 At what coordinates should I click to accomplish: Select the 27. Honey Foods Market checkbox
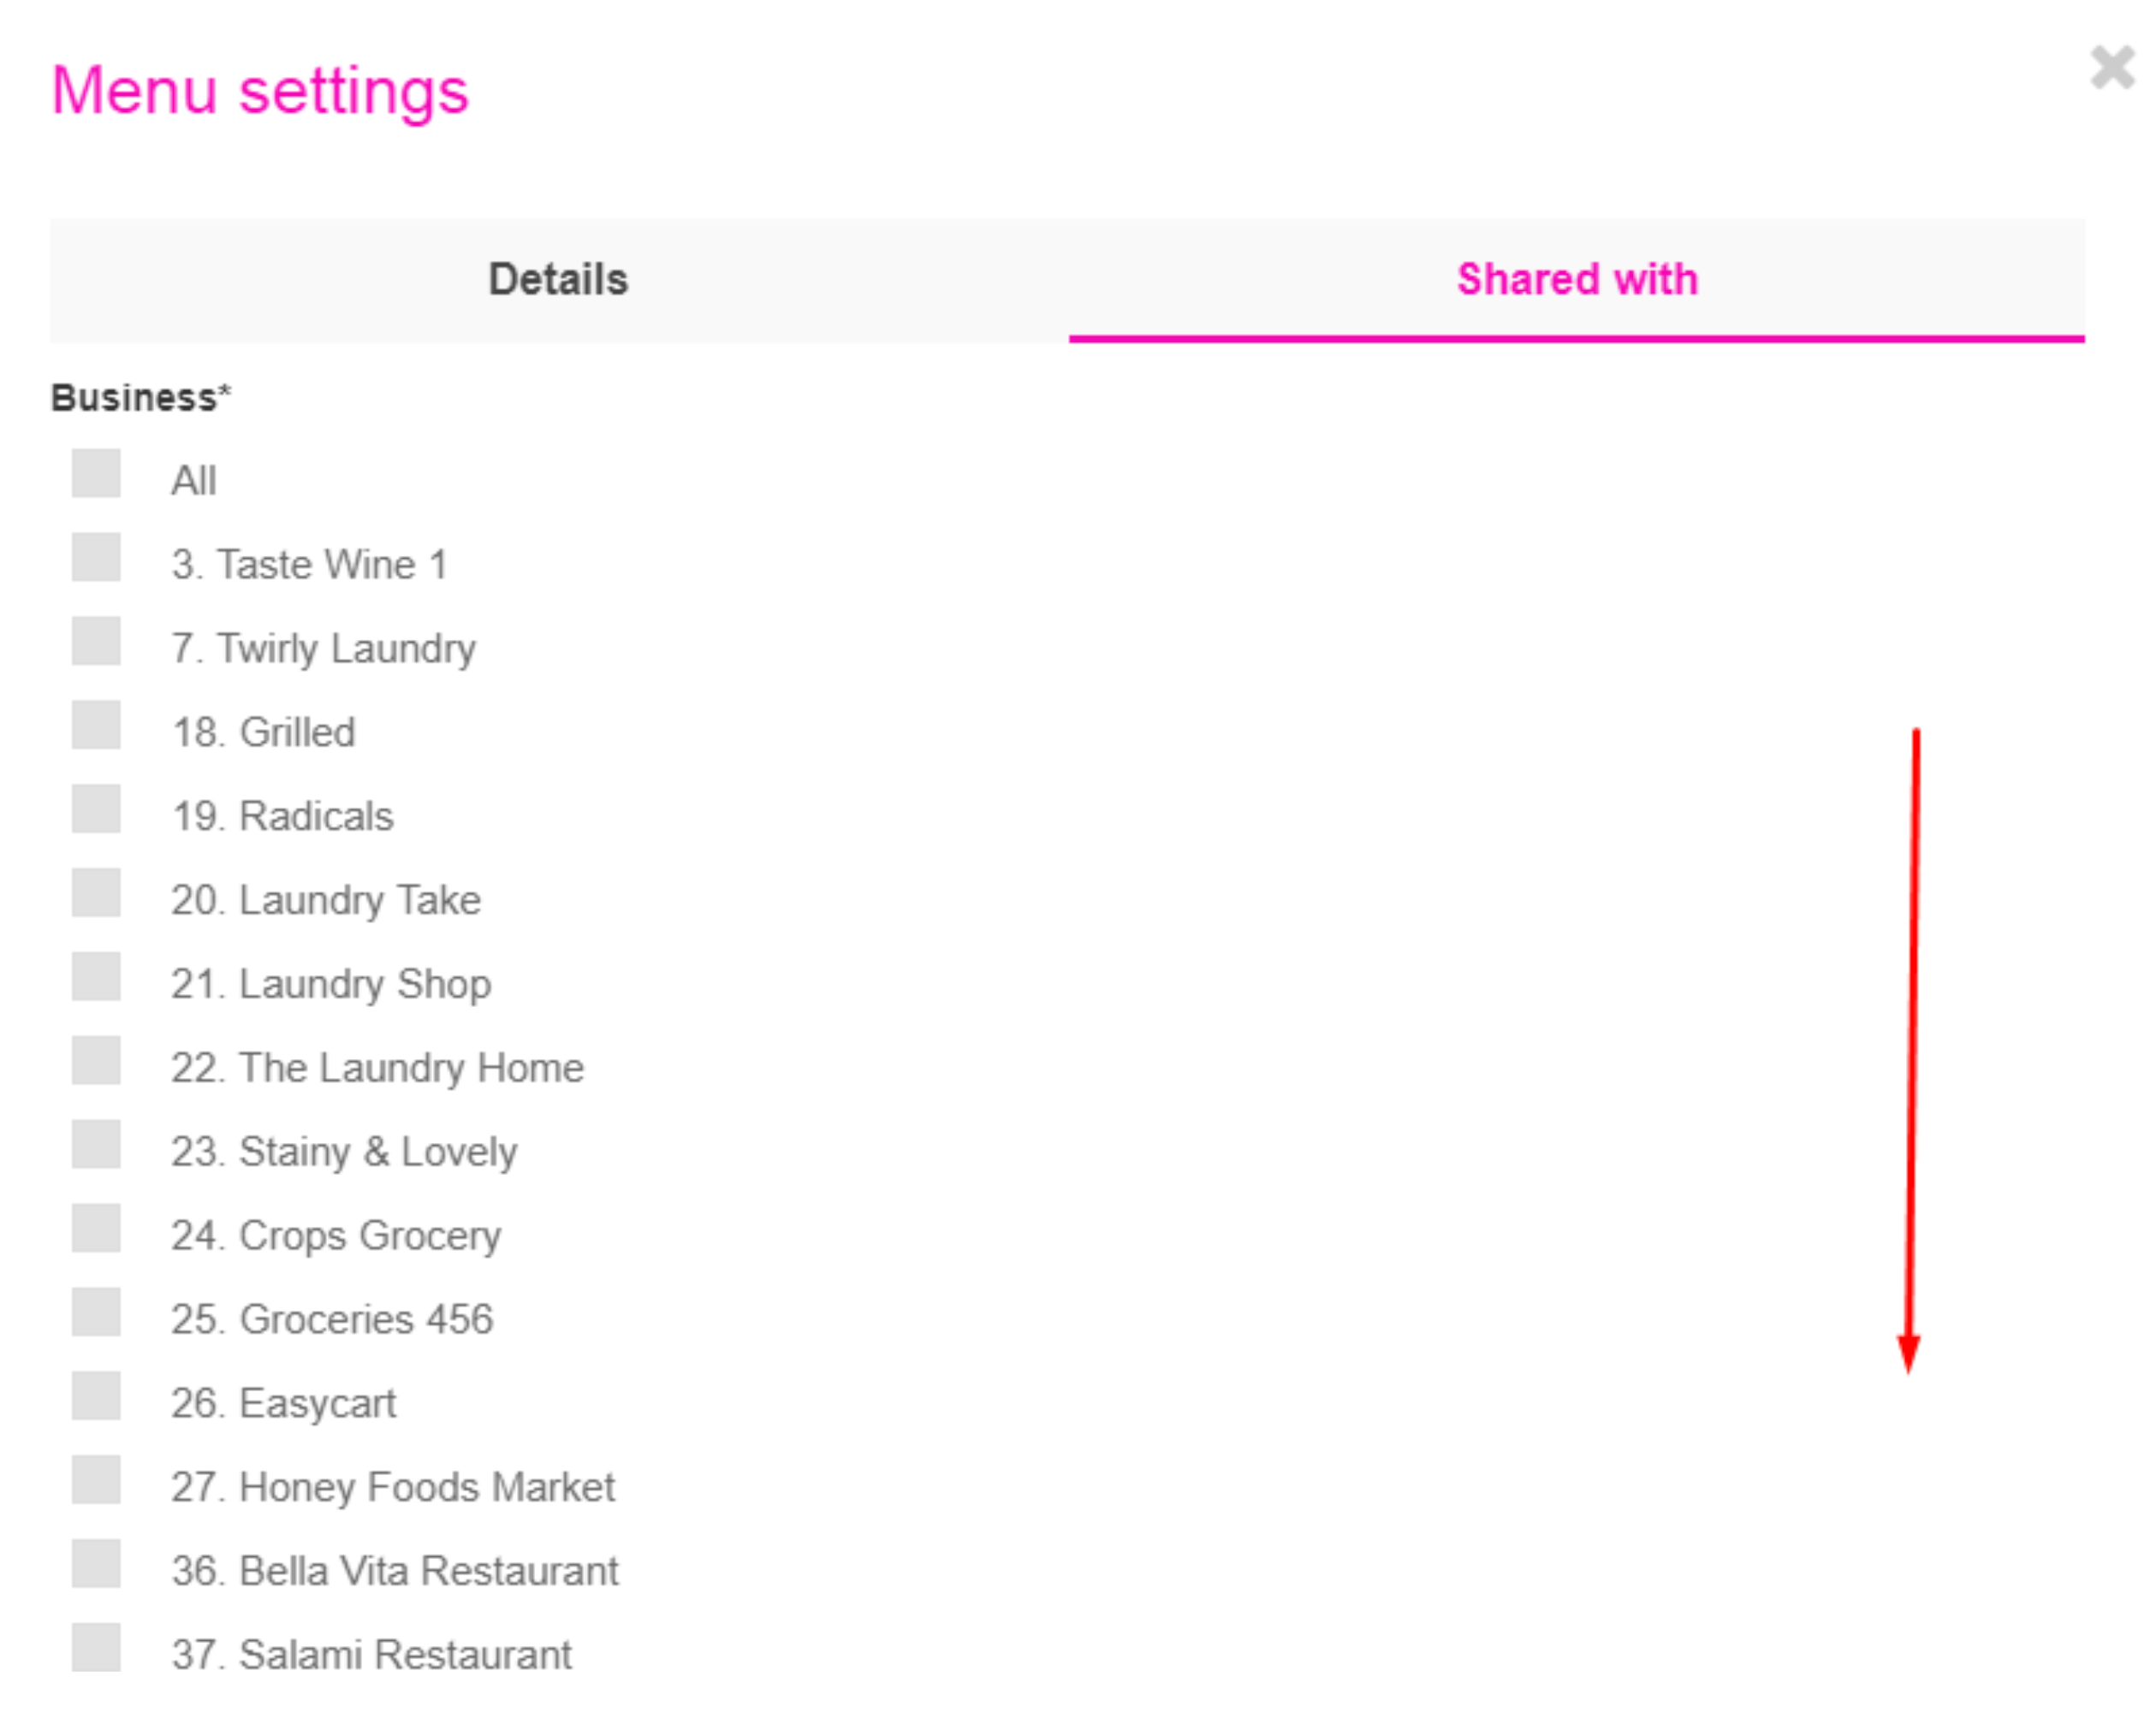click(96, 1481)
